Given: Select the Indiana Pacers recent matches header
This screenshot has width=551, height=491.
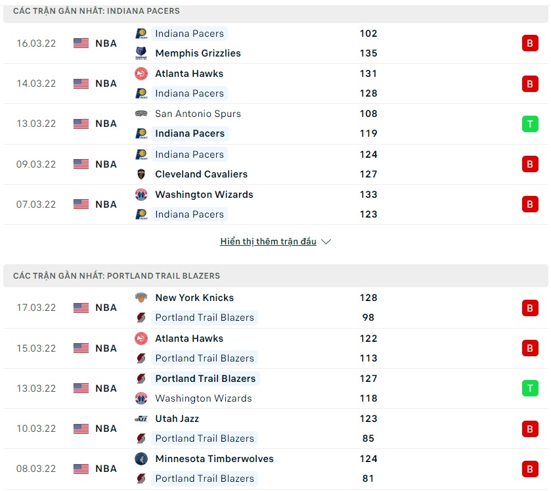Looking at the screenshot, I should pyautogui.click(x=96, y=11).
